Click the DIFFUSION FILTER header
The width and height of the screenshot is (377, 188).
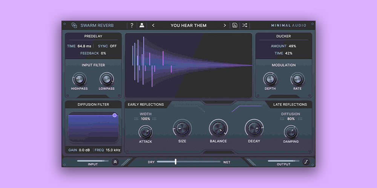point(93,105)
